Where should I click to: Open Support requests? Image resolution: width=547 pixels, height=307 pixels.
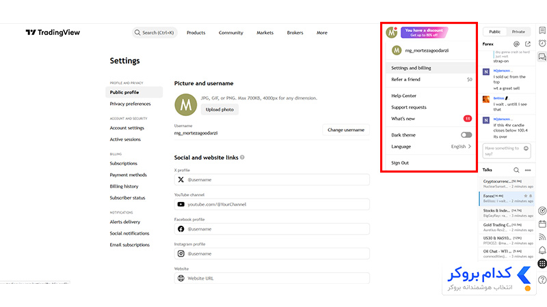[431, 107]
